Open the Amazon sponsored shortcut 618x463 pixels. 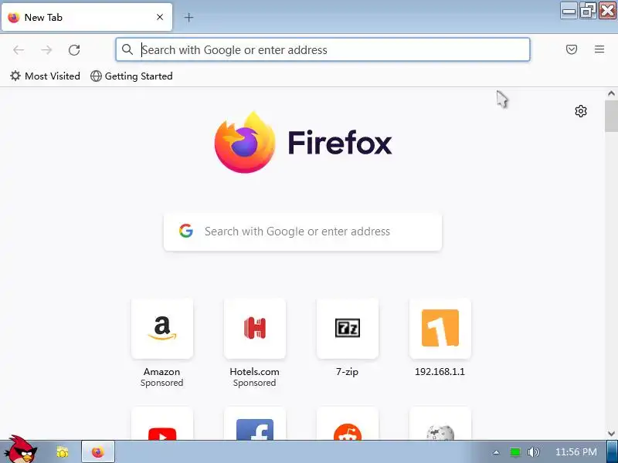pyautogui.click(x=162, y=329)
